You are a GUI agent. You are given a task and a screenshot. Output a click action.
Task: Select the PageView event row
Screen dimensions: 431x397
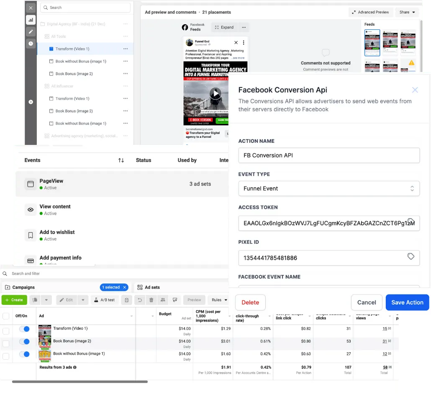click(x=122, y=184)
